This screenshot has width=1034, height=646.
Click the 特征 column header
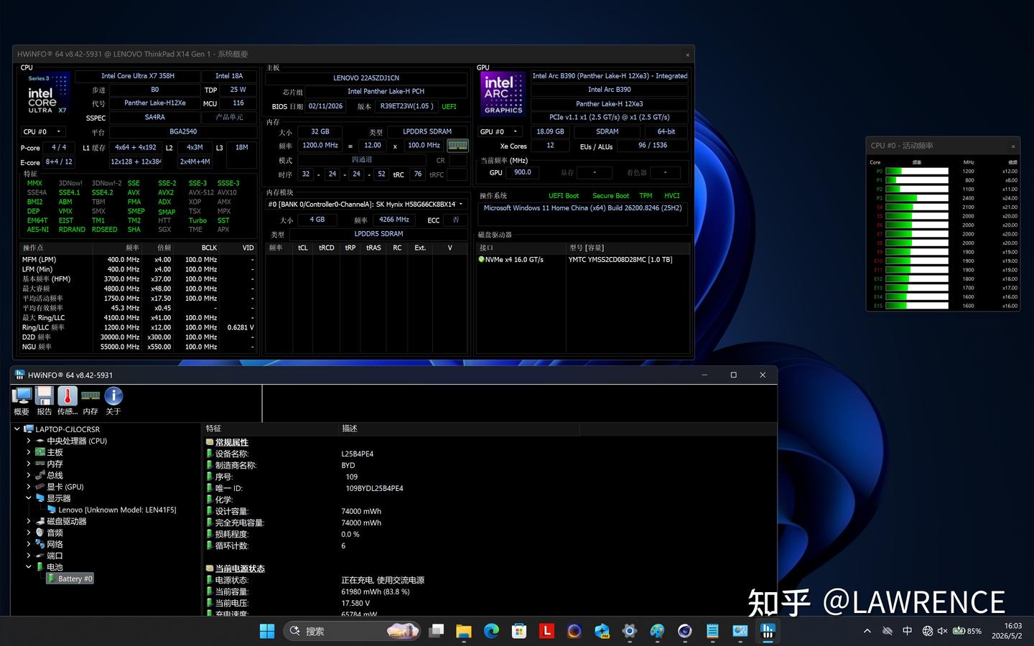271,429
